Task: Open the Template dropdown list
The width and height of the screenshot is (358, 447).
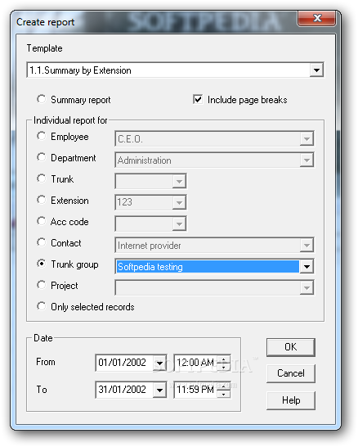Action: [x=316, y=70]
